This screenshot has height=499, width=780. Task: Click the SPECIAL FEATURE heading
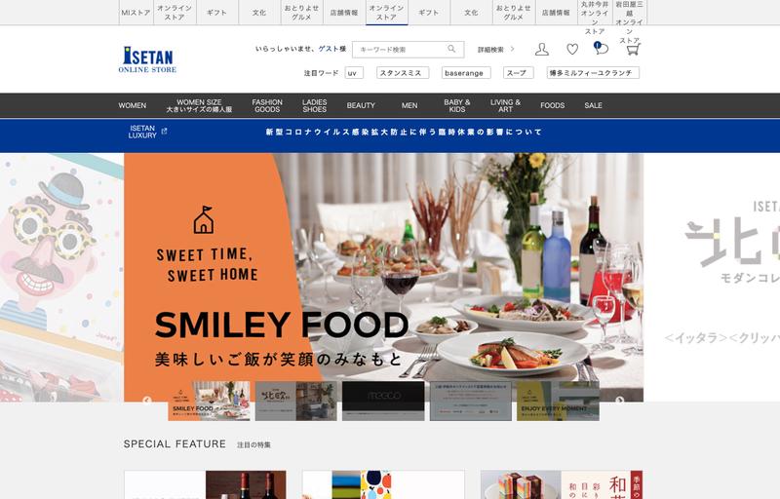[175, 443]
